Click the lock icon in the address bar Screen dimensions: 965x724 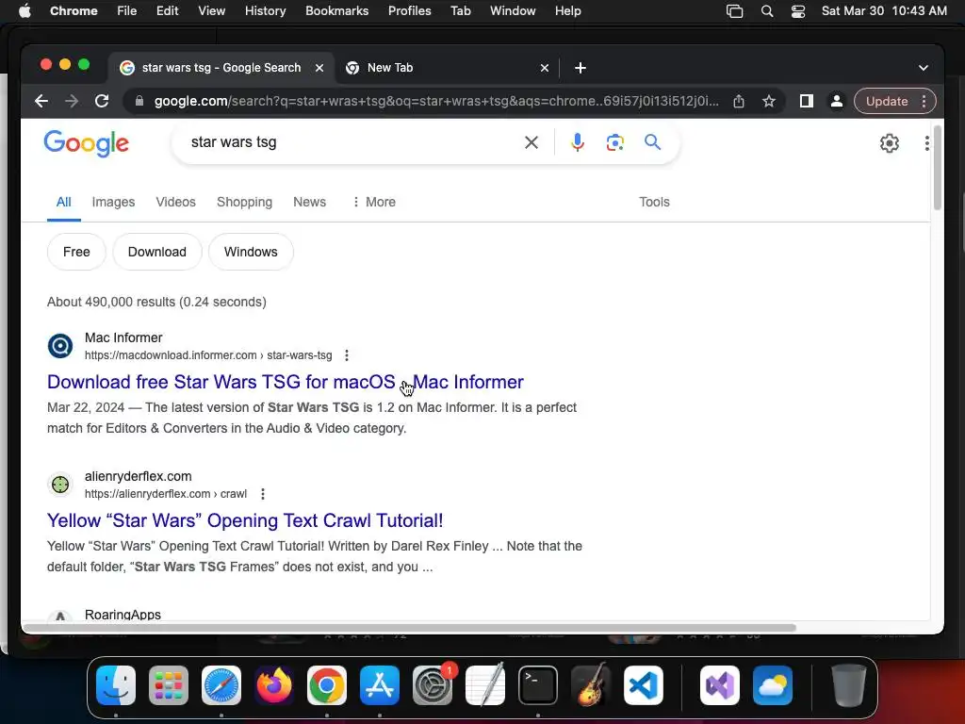click(x=139, y=101)
